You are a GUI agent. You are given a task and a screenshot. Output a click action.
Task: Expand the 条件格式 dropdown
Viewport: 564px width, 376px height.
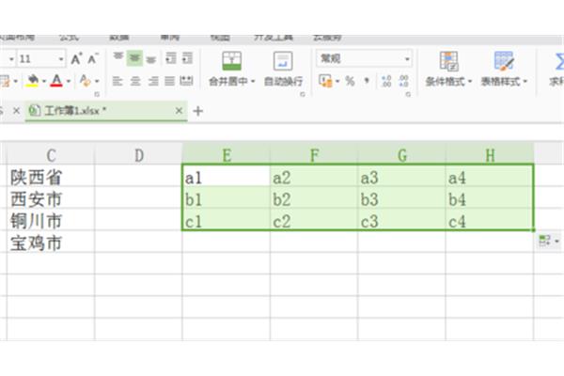click(x=470, y=82)
